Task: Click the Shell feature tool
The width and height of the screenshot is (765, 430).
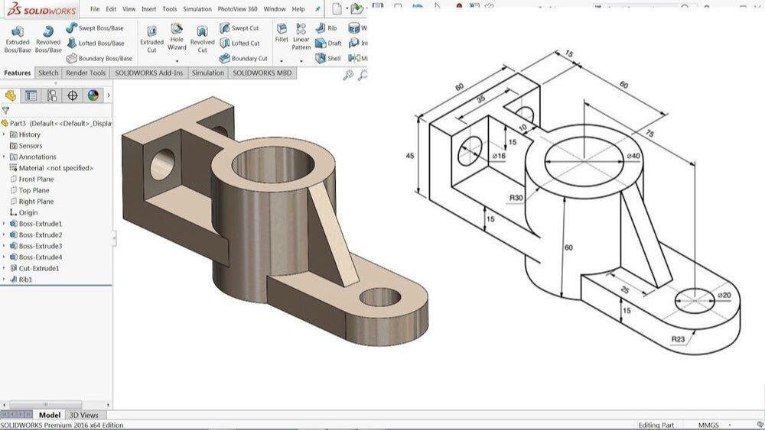Action: 328,58
